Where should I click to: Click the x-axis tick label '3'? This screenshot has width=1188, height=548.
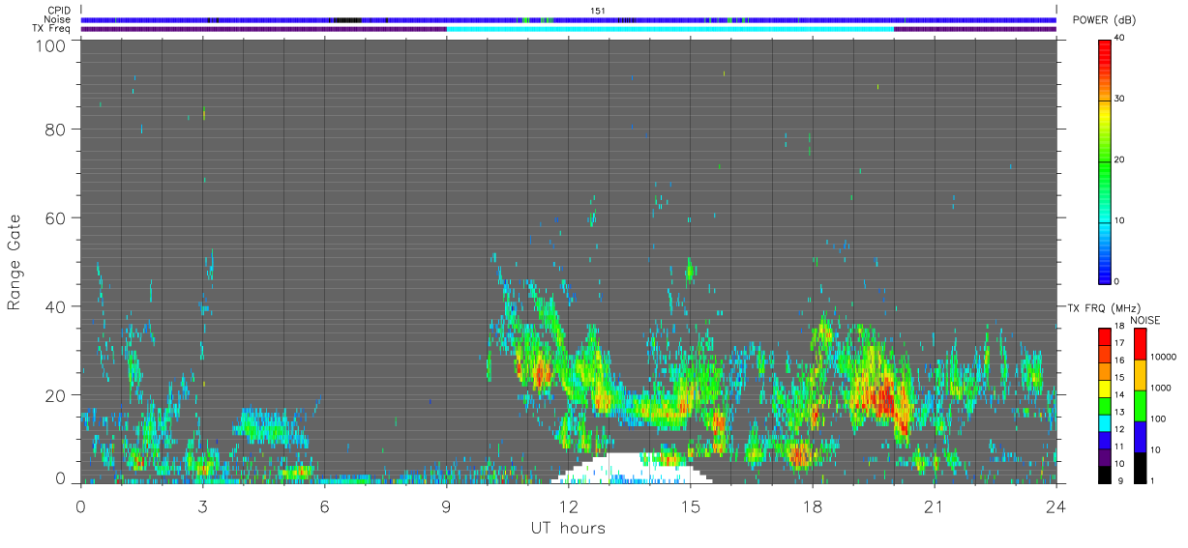[x=202, y=505]
